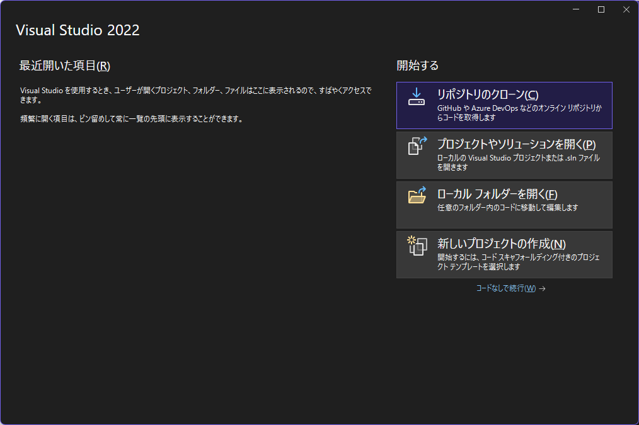Screen dimensions: 639x425
Task: Maximize the Visual Studio start window
Action: click(601, 9)
